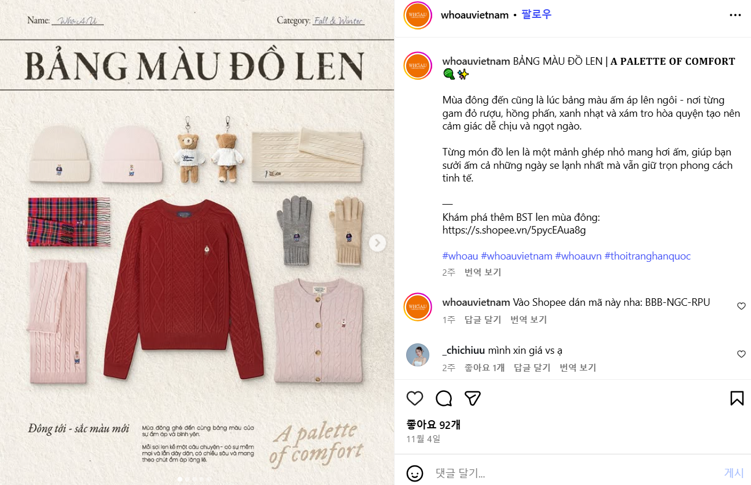Viewport: 751px width, 485px height.
Task: Open Shopee link s.shopee.vn/5pycEAua8g
Action: pos(514,230)
